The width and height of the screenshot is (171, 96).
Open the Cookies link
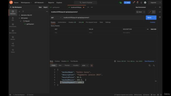pos(153,22)
